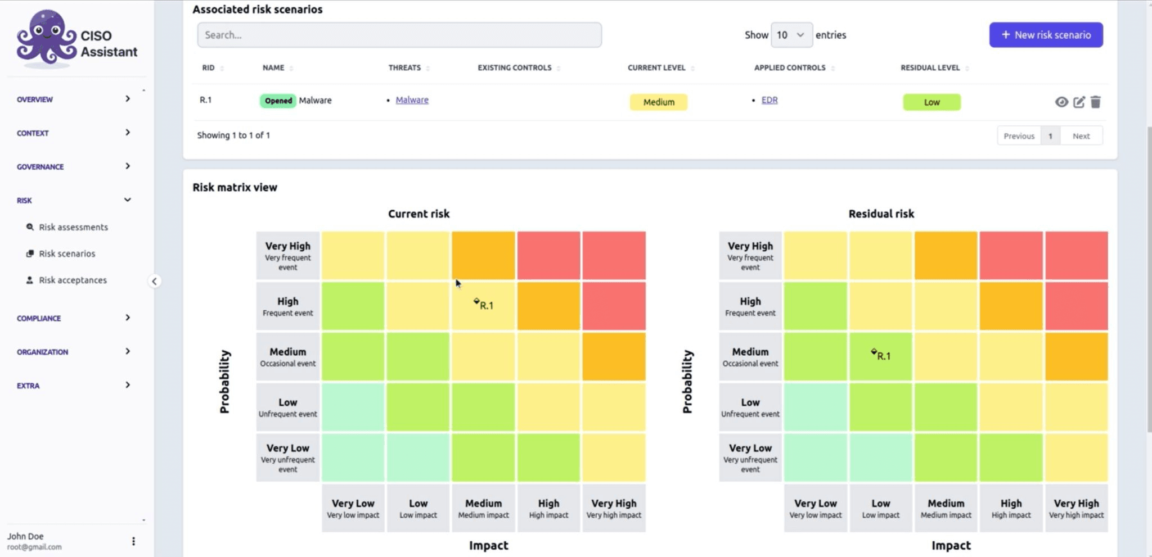Open the Show entries dropdown
The width and height of the screenshot is (1152, 557).
click(x=791, y=34)
